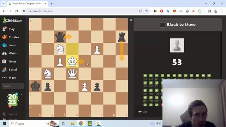The height and width of the screenshot is (127, 226).
Task: Click the install app icon in address bar
Action: pyautogui.click(x=141, y=11)
